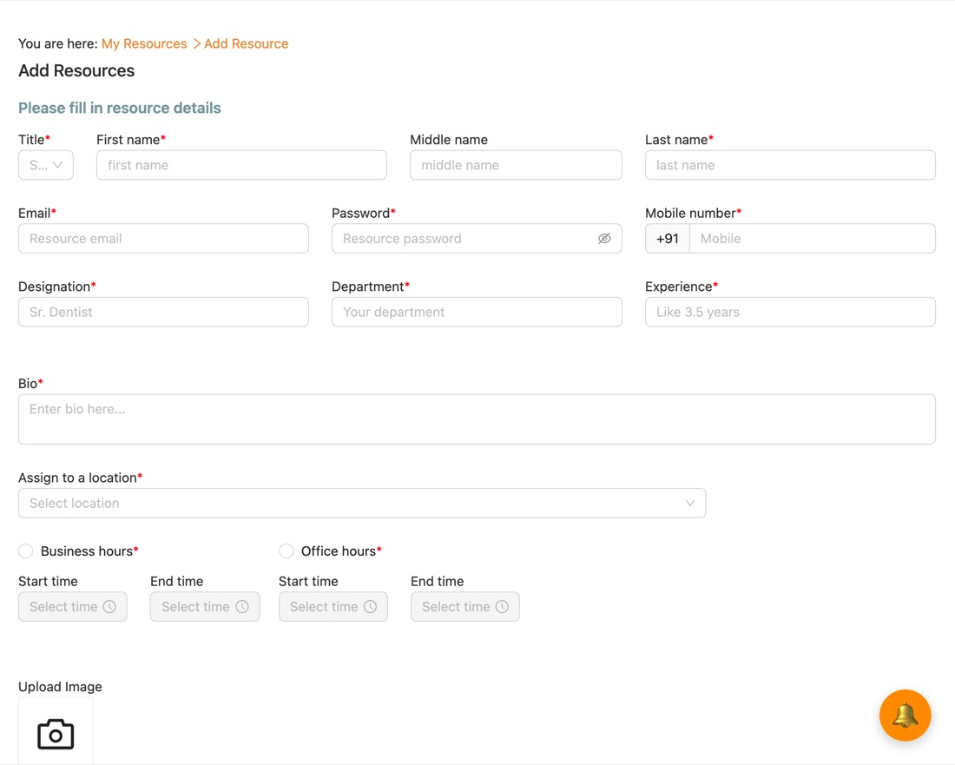Expand the Select location dropdown
The image size is (955, 765).
click(x=362, y=503)
